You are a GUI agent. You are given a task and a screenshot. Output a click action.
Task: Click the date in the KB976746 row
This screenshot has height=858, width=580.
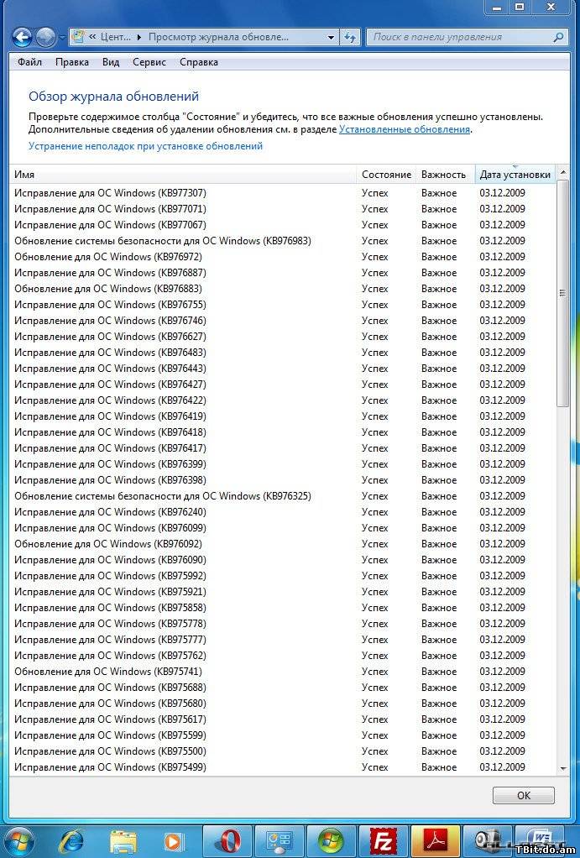point(502,321)
